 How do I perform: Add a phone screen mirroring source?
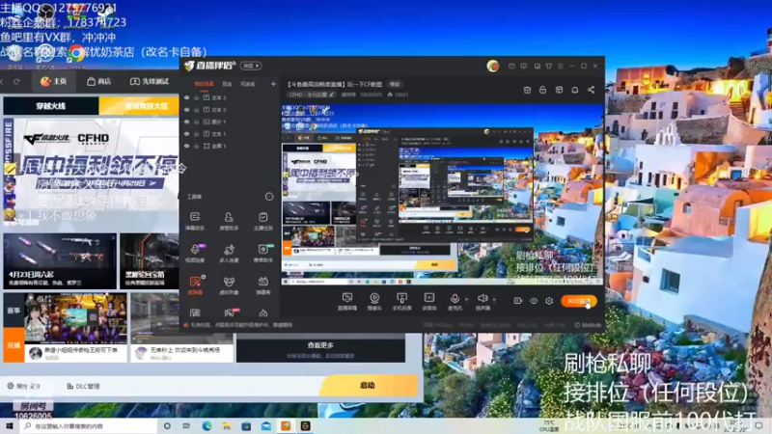(x=401, y=301)
